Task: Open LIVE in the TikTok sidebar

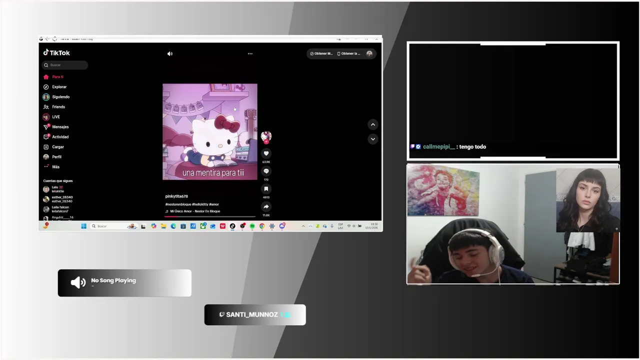Action: pos(51,117)
